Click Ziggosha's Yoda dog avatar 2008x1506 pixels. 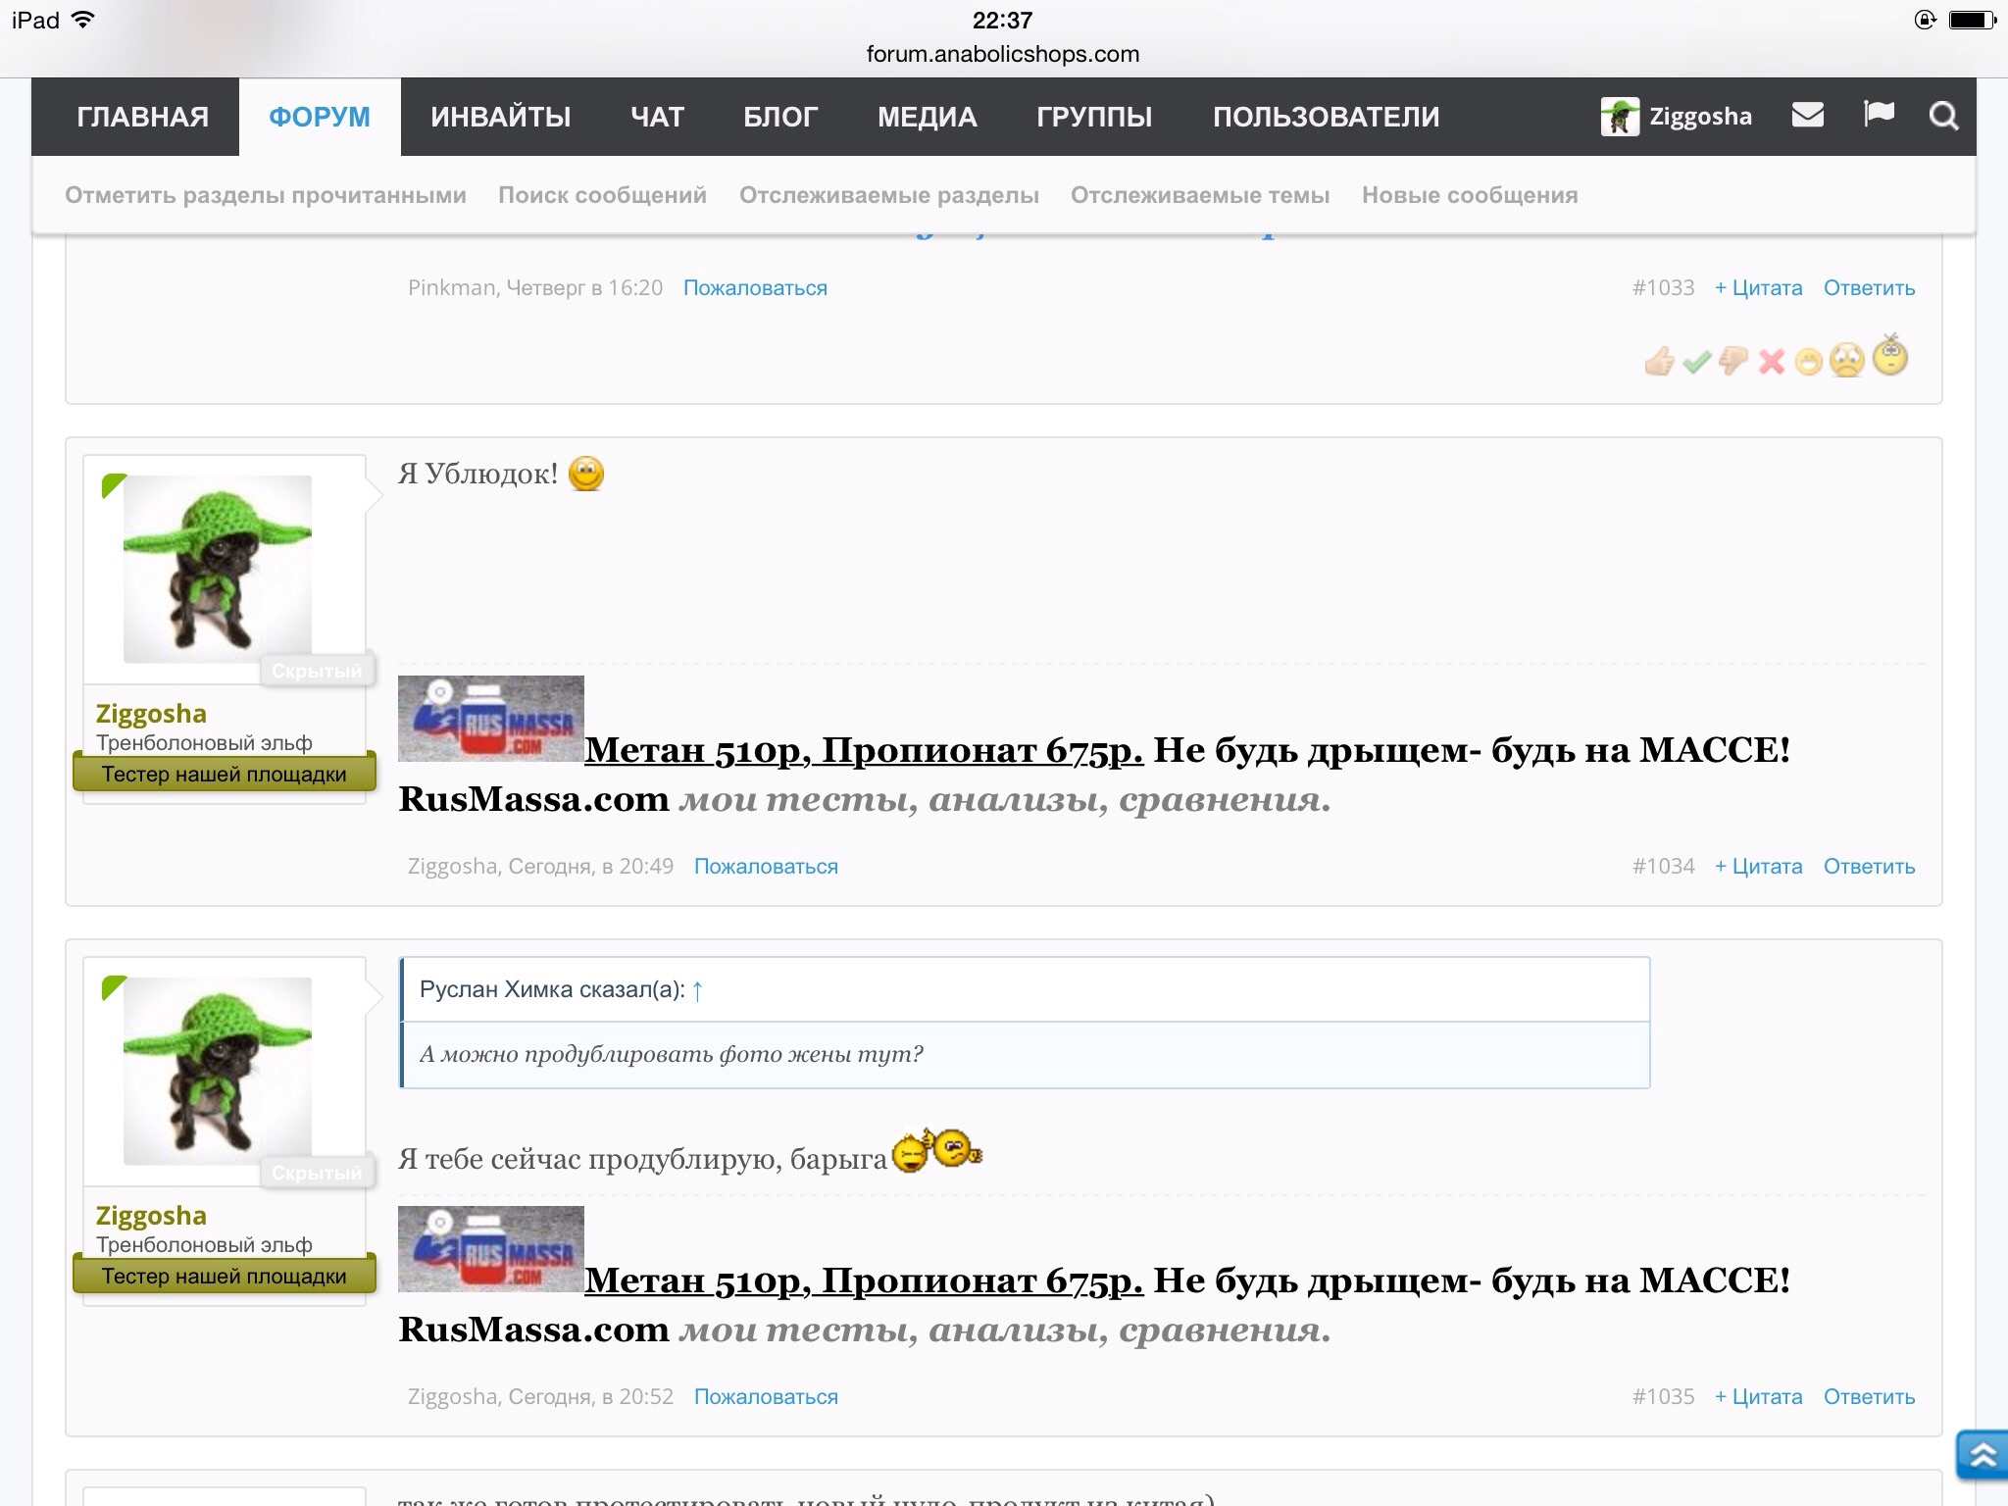[218, 569]
